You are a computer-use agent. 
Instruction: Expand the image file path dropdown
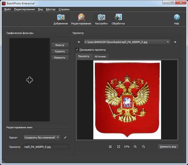[x=168, y=42]
